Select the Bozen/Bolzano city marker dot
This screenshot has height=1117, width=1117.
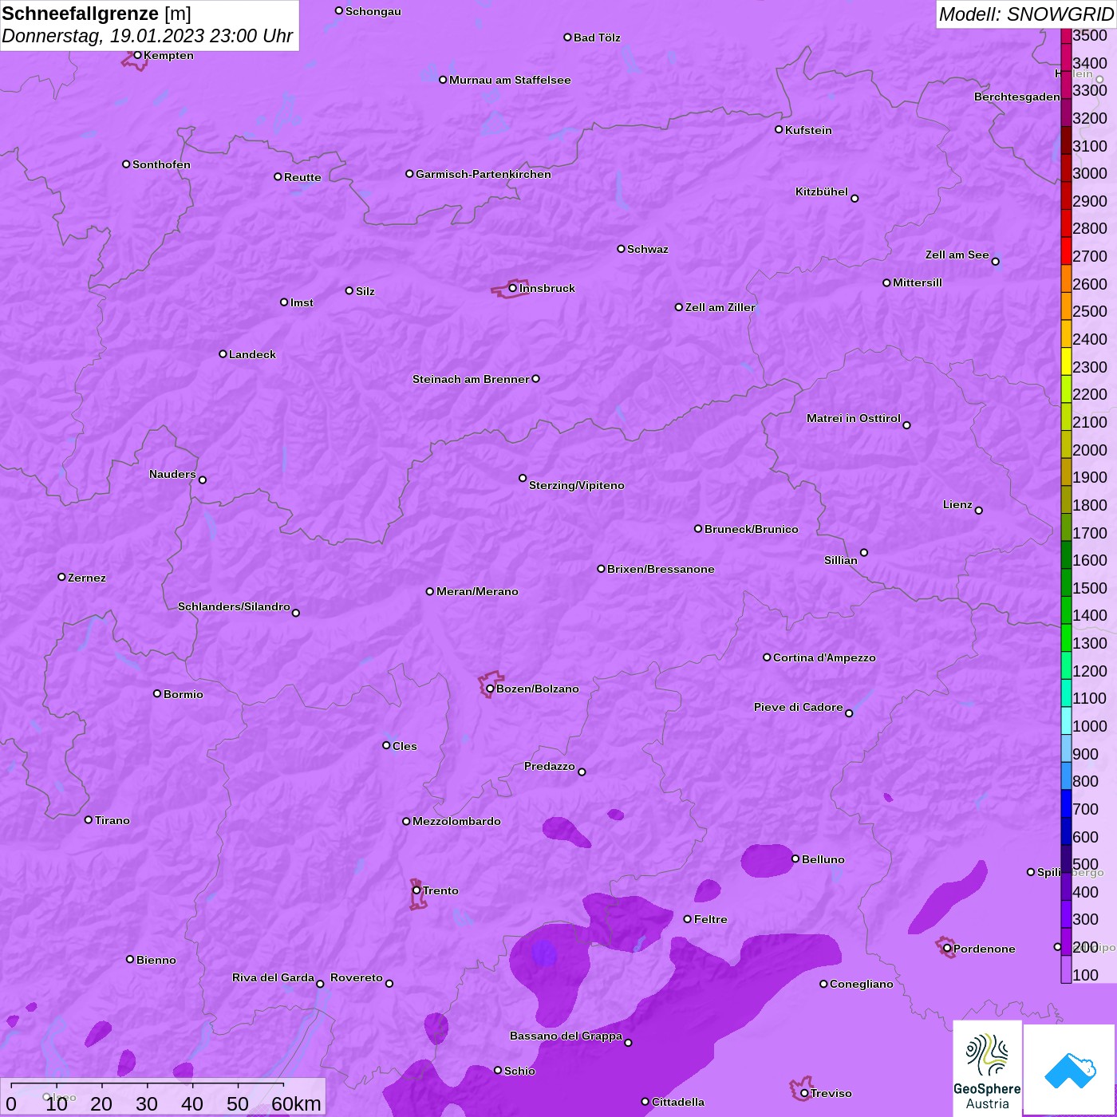490,689
